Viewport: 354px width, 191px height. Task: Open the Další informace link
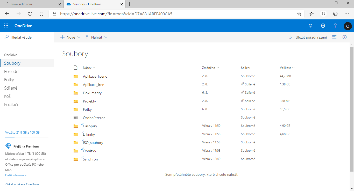tap(16, 175)
